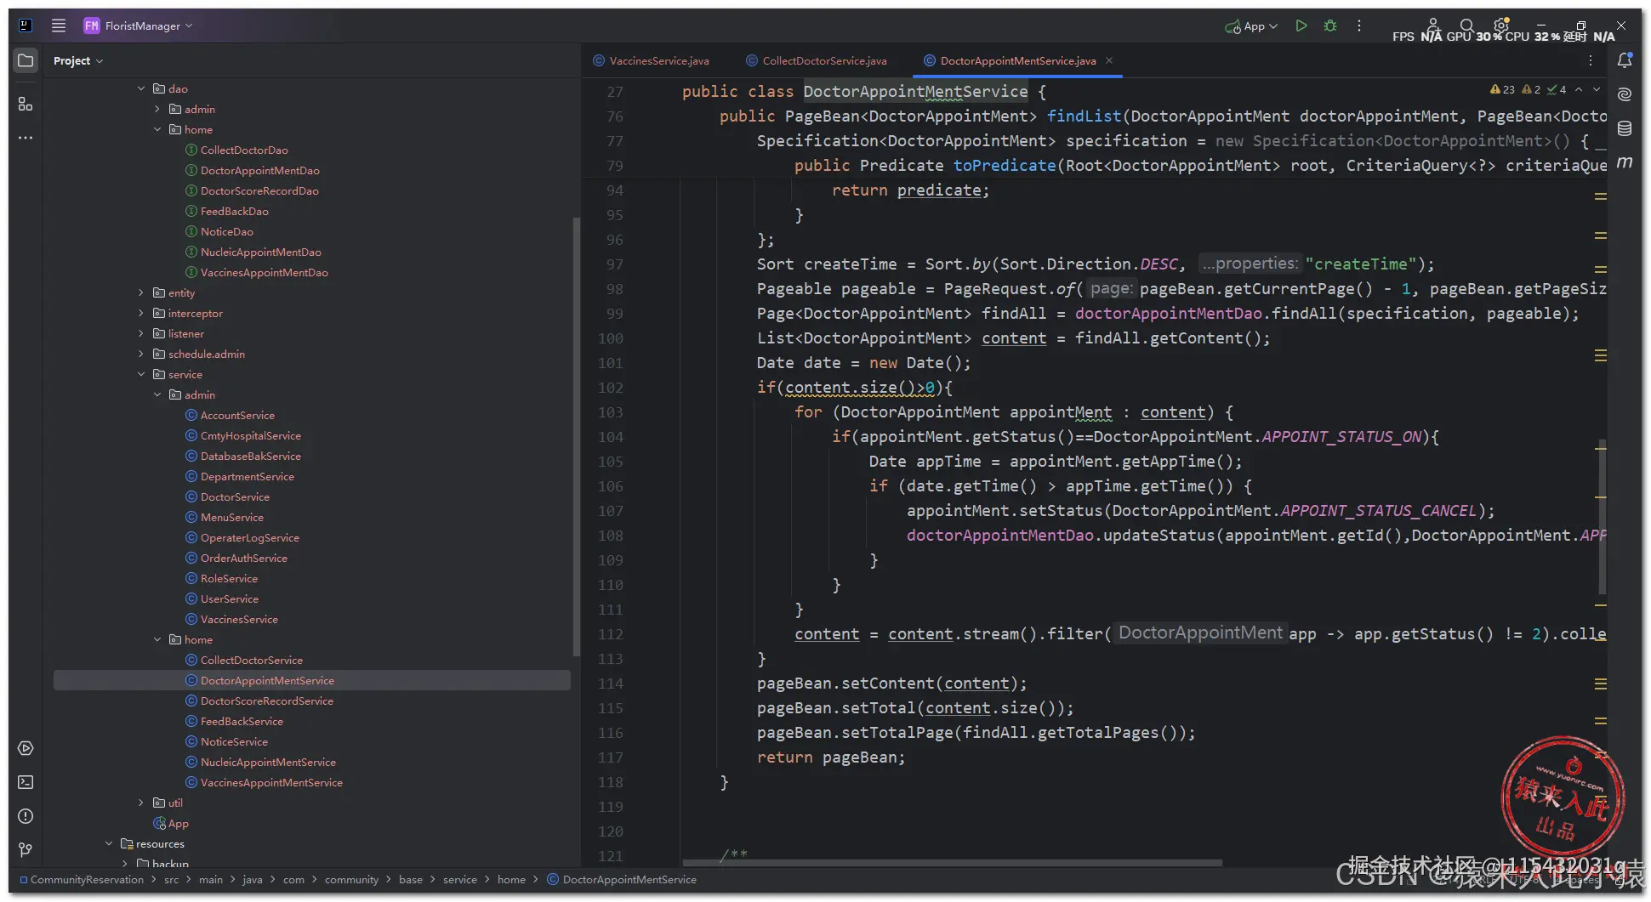Image resolution: width=1651 pixels, height=902 pixels.
Task: Select DoctorAppointMentDao in the project tree
Action: [x=260, y=170]
